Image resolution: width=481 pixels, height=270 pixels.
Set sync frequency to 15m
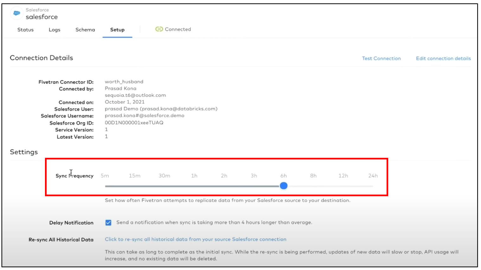(135, 176)
